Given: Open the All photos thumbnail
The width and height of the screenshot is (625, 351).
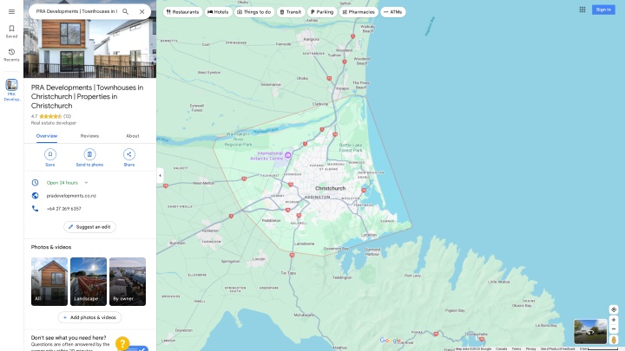Looking at the screenshot, I should pos(49,282).
